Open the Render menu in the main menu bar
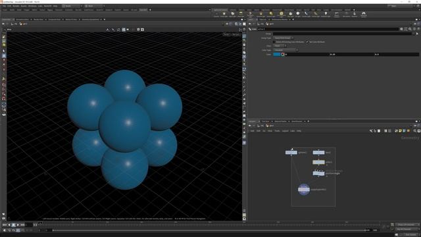This screenshot has width=421, height=237. 16,6
